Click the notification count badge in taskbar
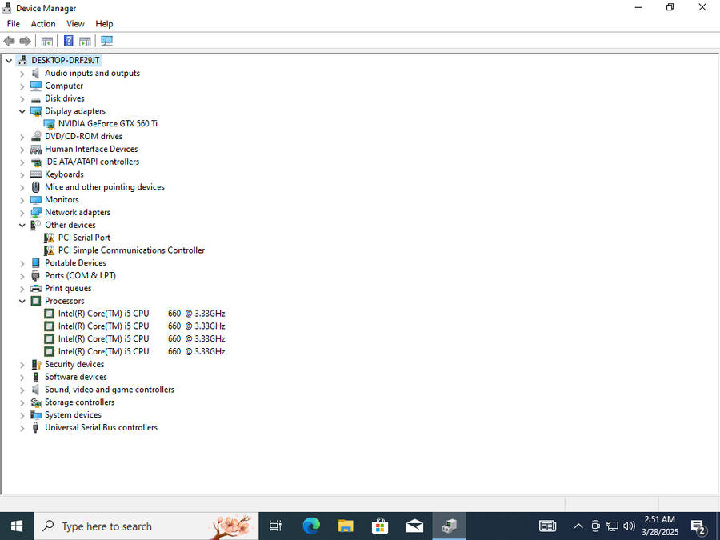Image resolution: width=720 pixels, height=540 pixels. click(x=702, y=530)
